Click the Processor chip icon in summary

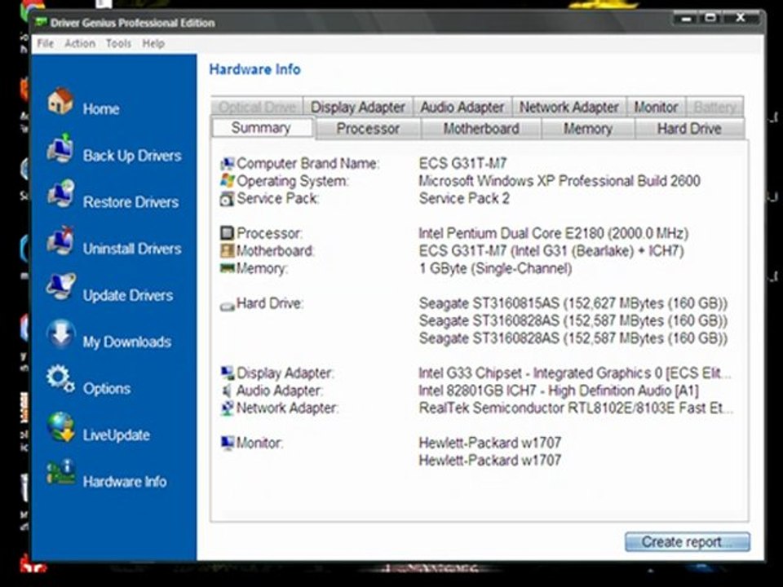[x=228, y=233]
